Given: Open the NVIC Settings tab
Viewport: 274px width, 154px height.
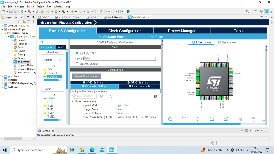Looking at the screenshot, I should click(93, 82).
